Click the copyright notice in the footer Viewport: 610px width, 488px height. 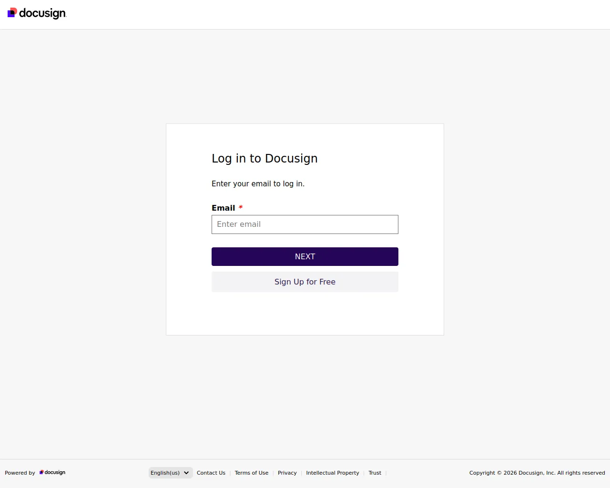[537, 473]
